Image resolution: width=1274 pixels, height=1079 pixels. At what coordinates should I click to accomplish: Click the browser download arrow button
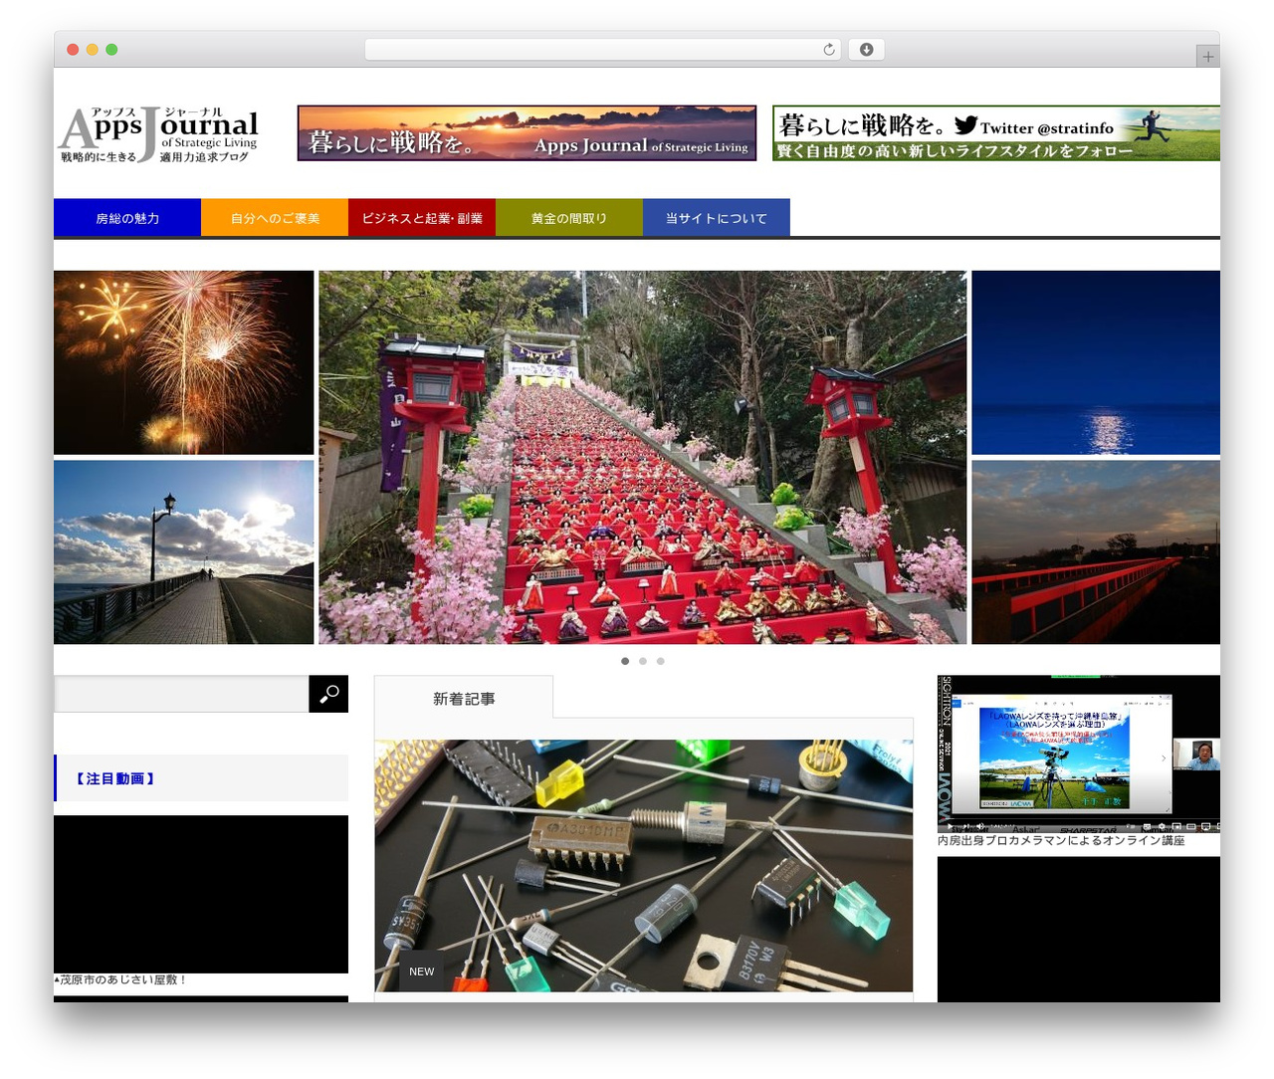866,50
